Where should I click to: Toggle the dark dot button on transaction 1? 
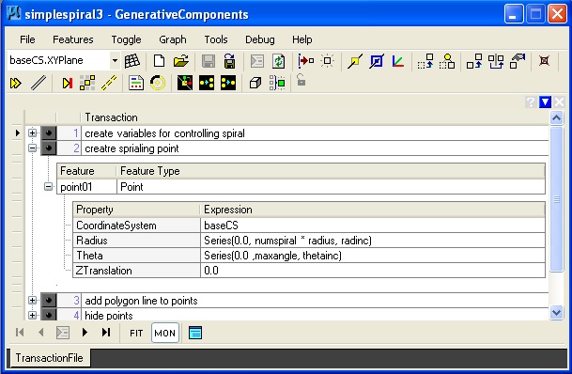click(x=49, y=132)
